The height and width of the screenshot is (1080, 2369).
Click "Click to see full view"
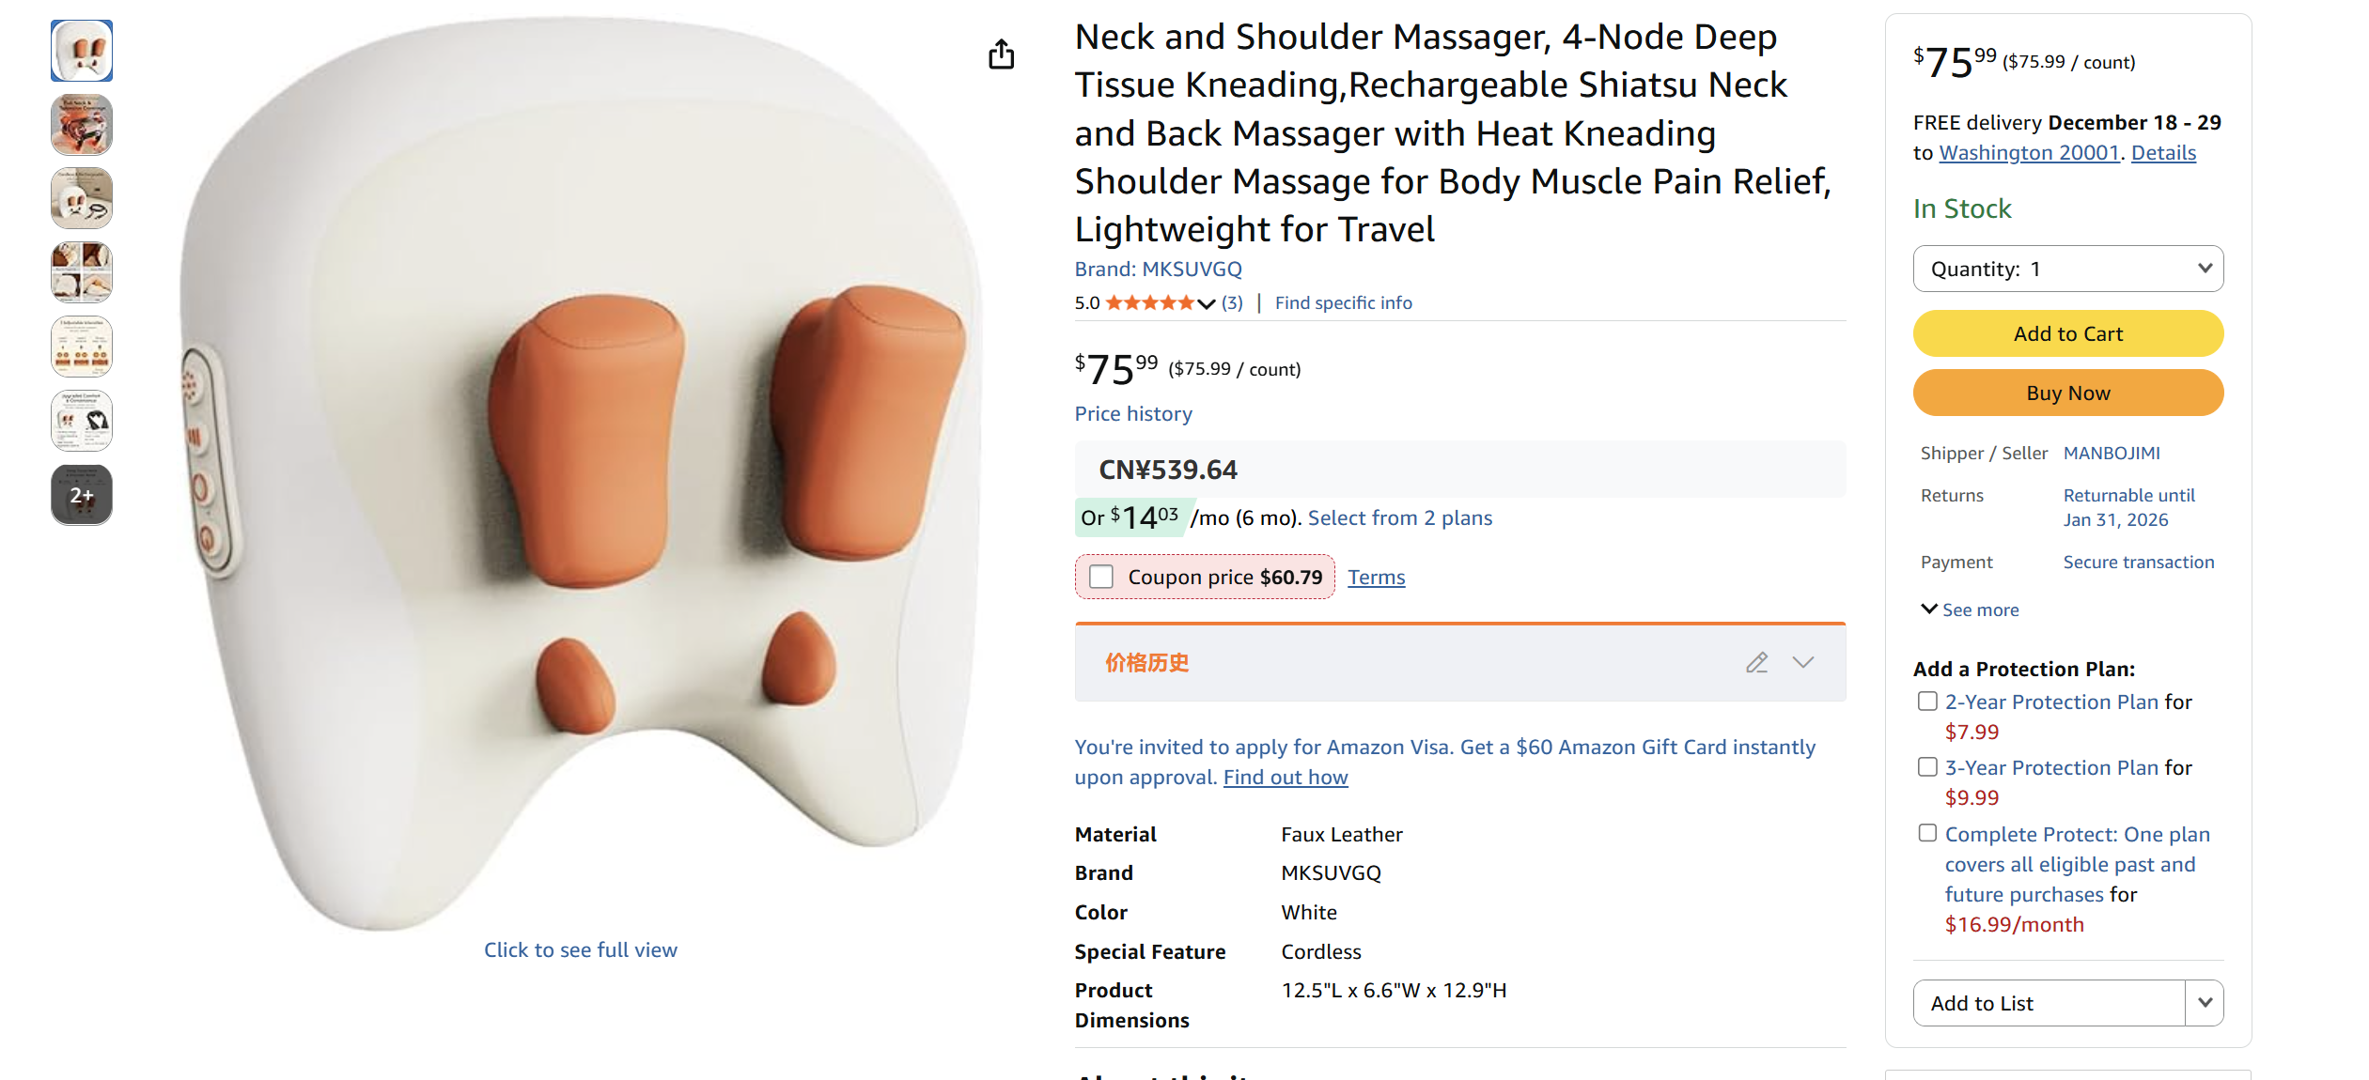click(580, 949)
